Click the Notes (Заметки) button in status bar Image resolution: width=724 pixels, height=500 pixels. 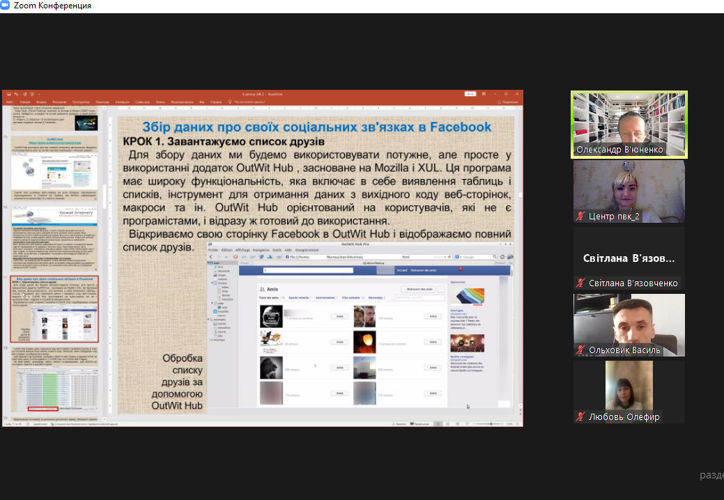coord(399,424)
